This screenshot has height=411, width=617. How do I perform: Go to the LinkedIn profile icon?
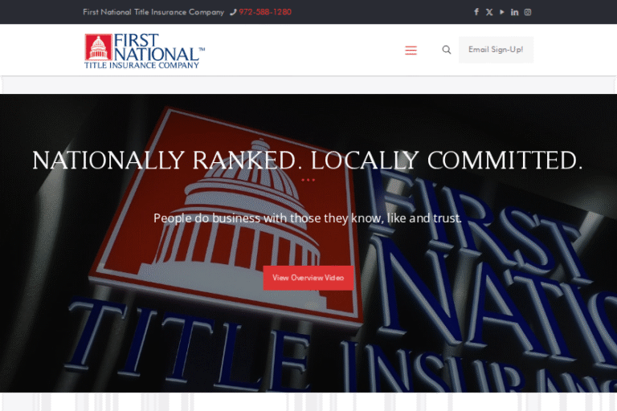click(x=515, y=12)
